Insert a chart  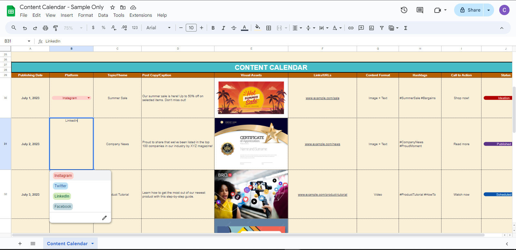tap(372, 28)
